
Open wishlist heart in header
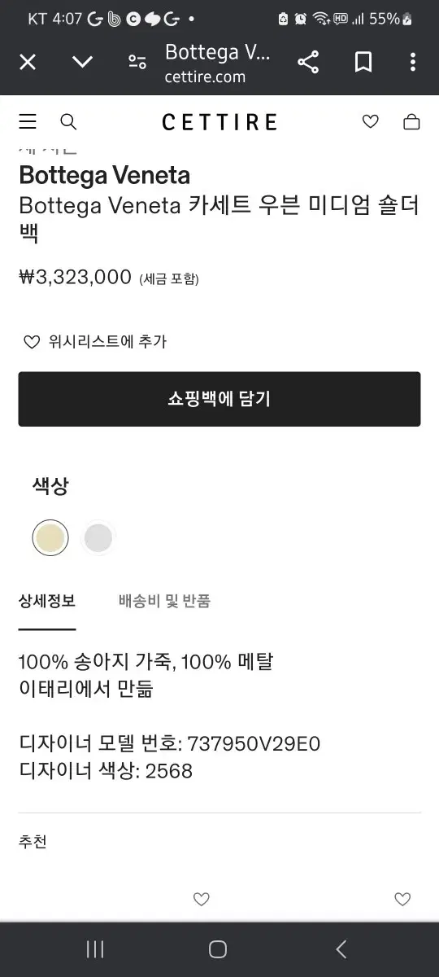click(371, 122)
